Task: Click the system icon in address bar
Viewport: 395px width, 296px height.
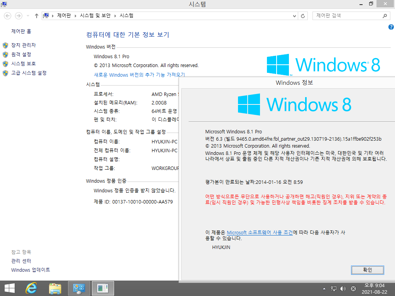Action: coord(46,15)
